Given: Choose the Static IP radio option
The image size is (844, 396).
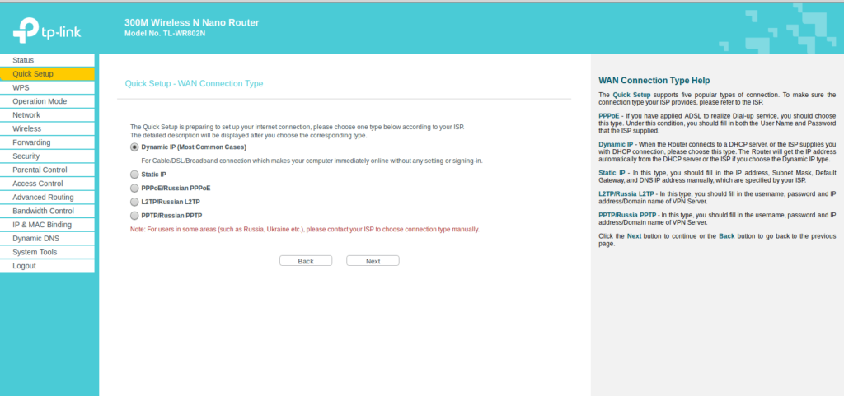Looking at the screenshot, I should pyautogui.click(x=134, y=175).
